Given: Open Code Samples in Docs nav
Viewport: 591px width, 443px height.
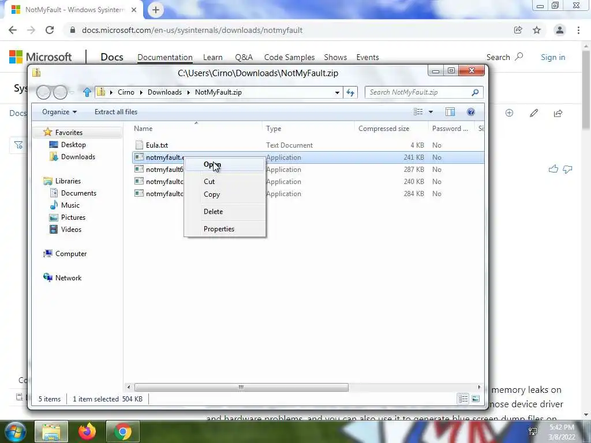Looking at the screenshot, I should tap(289, 57).
